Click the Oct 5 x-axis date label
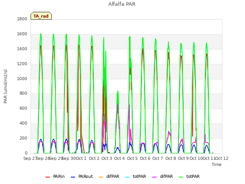The image size is (245, 184). pos(132,158)
